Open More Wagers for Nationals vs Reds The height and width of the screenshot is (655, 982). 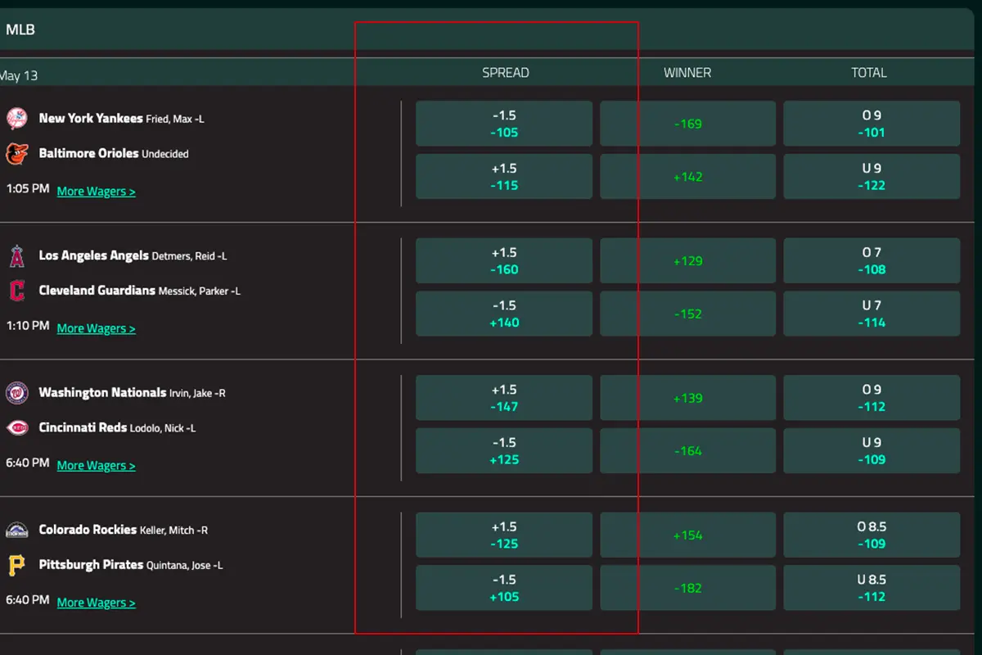click(96, 465)
